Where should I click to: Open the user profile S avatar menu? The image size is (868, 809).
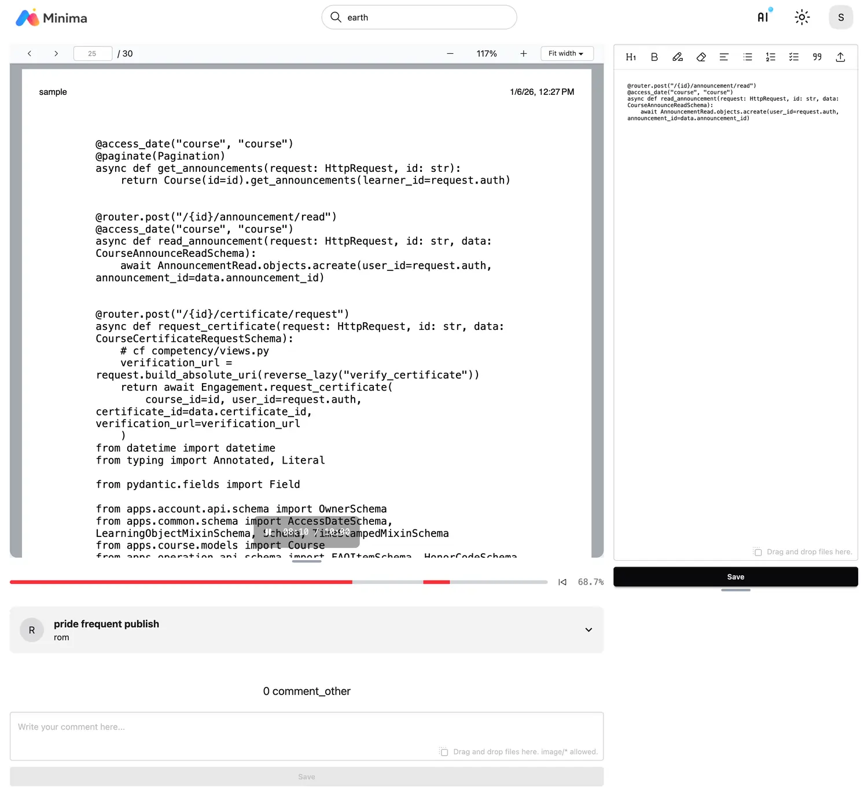[840, 17]
